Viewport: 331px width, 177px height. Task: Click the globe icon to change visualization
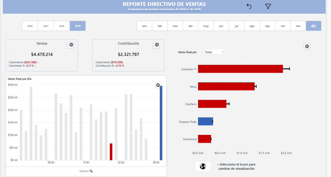point(203,166)
